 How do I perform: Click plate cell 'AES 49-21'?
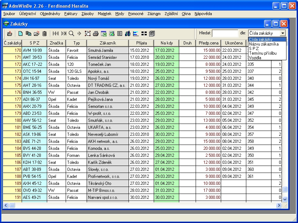[x=34, y=197]
